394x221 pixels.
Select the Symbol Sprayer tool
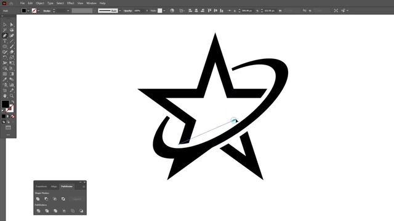tap(5, 85)
